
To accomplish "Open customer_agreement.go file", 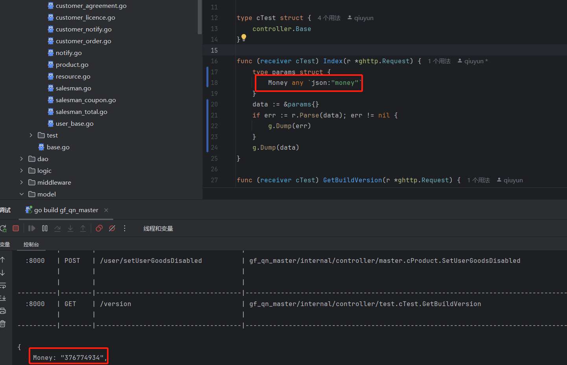I will click(x=91, y=6).
